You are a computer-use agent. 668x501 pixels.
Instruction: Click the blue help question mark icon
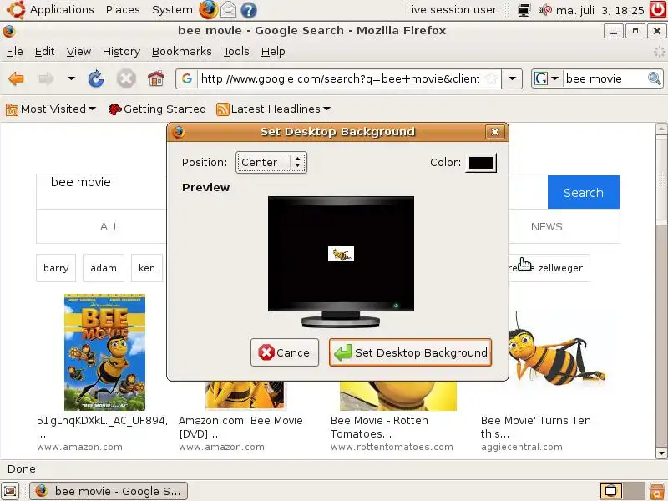click(x=249, y=10)
